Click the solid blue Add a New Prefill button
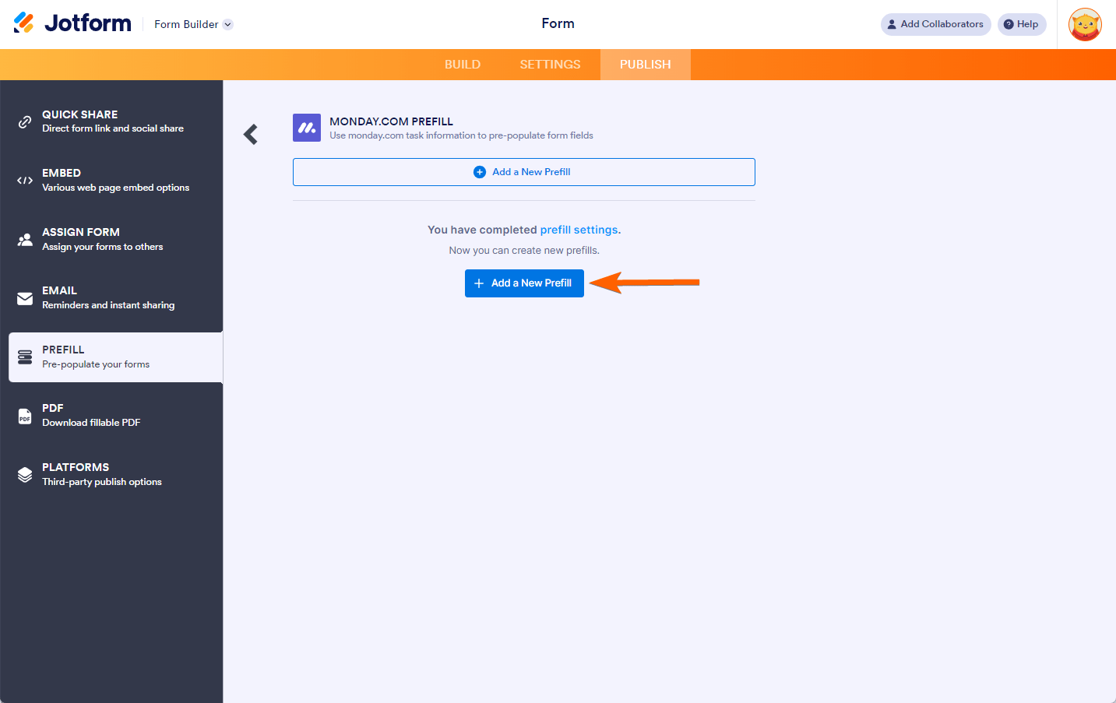Image resolution: width=1116 pixels, height=703 pixels. coord(524,283)
